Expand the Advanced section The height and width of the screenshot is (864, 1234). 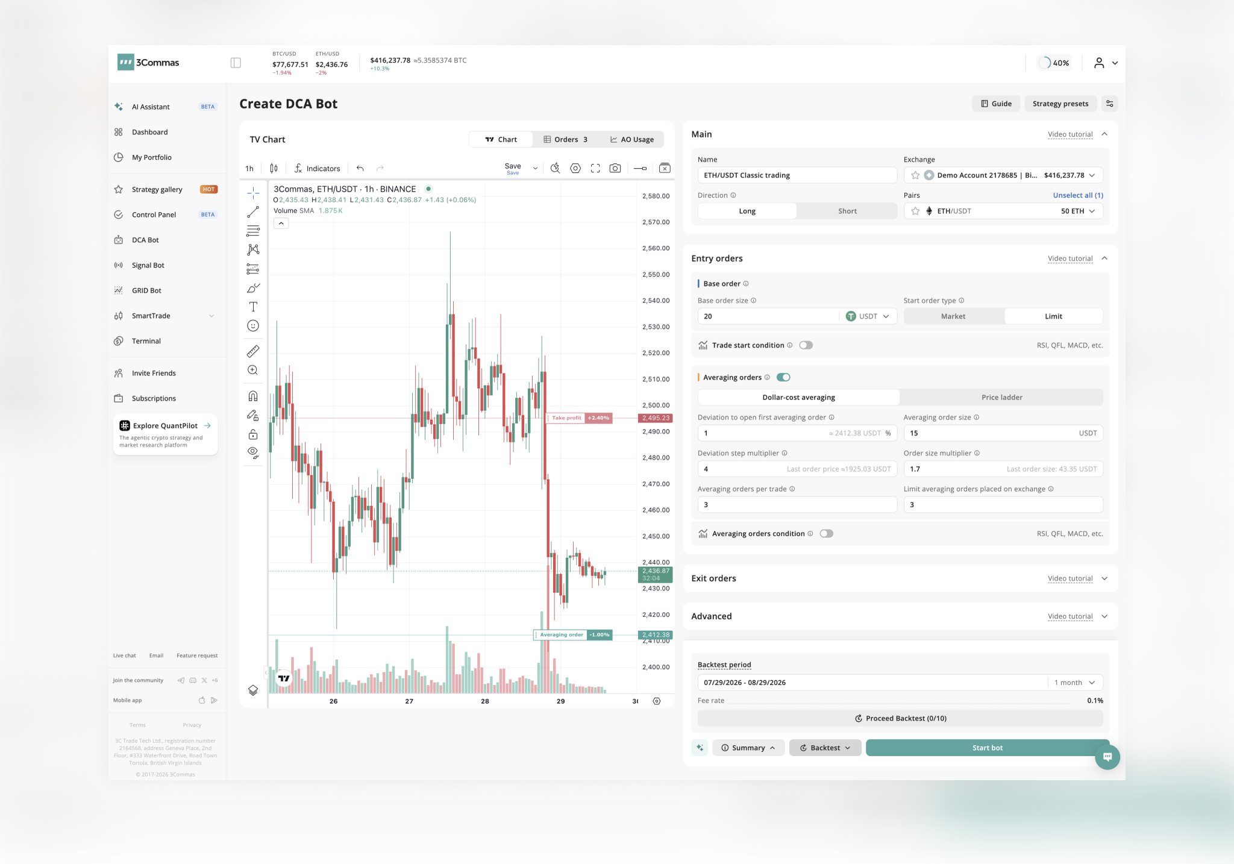1104,616
